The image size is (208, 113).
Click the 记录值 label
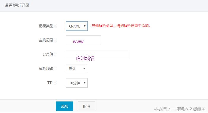click(x=49, y=54)
